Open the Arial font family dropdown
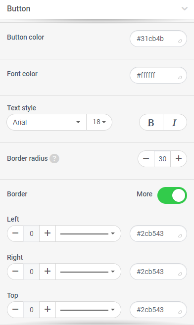Screen dimensions: 194x325 point(47,122)
